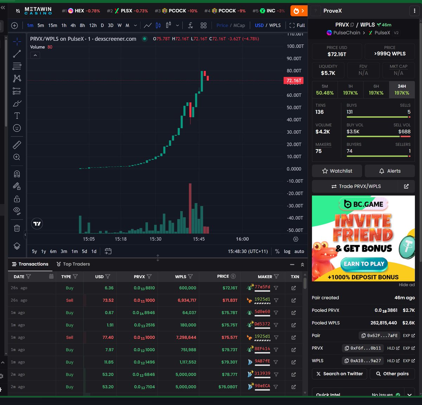Toggle log scale on the chart
This screenshot has width=422, height=405.
click(287, 251)
